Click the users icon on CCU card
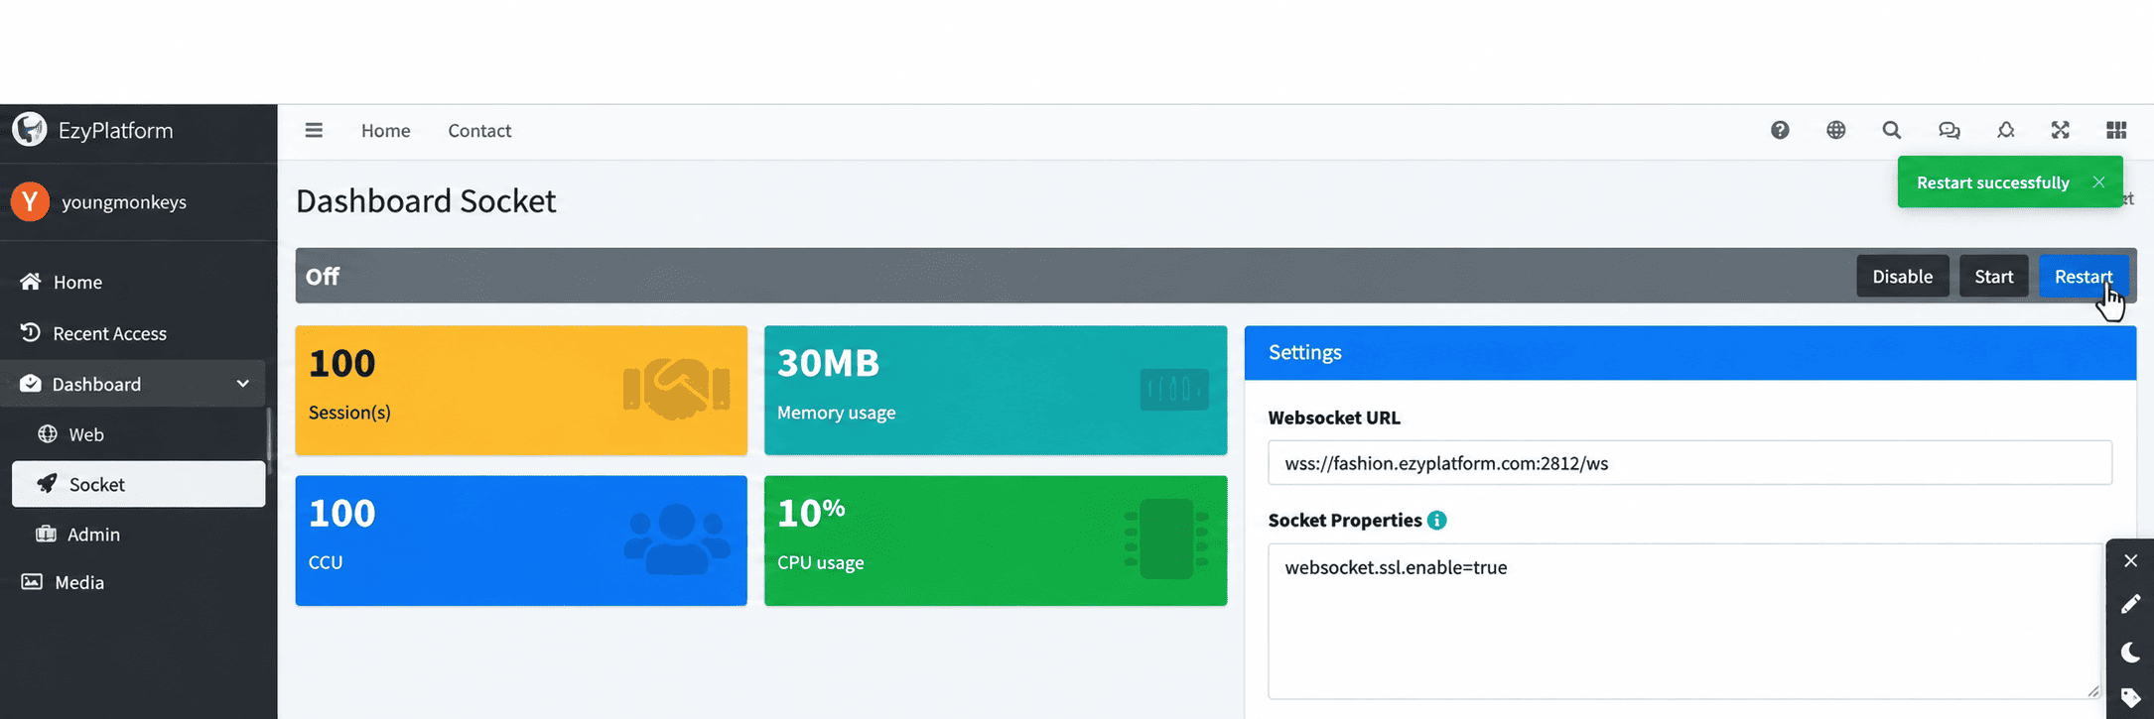Screen dimensions: 2154x719 [677, 539]
